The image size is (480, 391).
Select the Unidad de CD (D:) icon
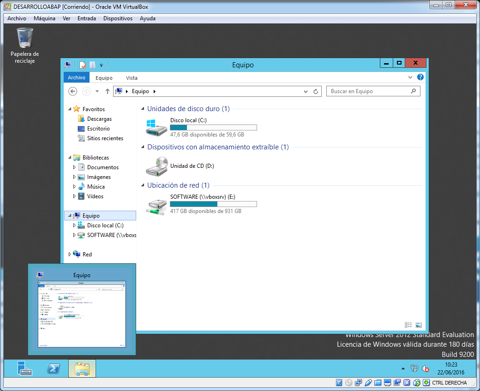[156, 166]
